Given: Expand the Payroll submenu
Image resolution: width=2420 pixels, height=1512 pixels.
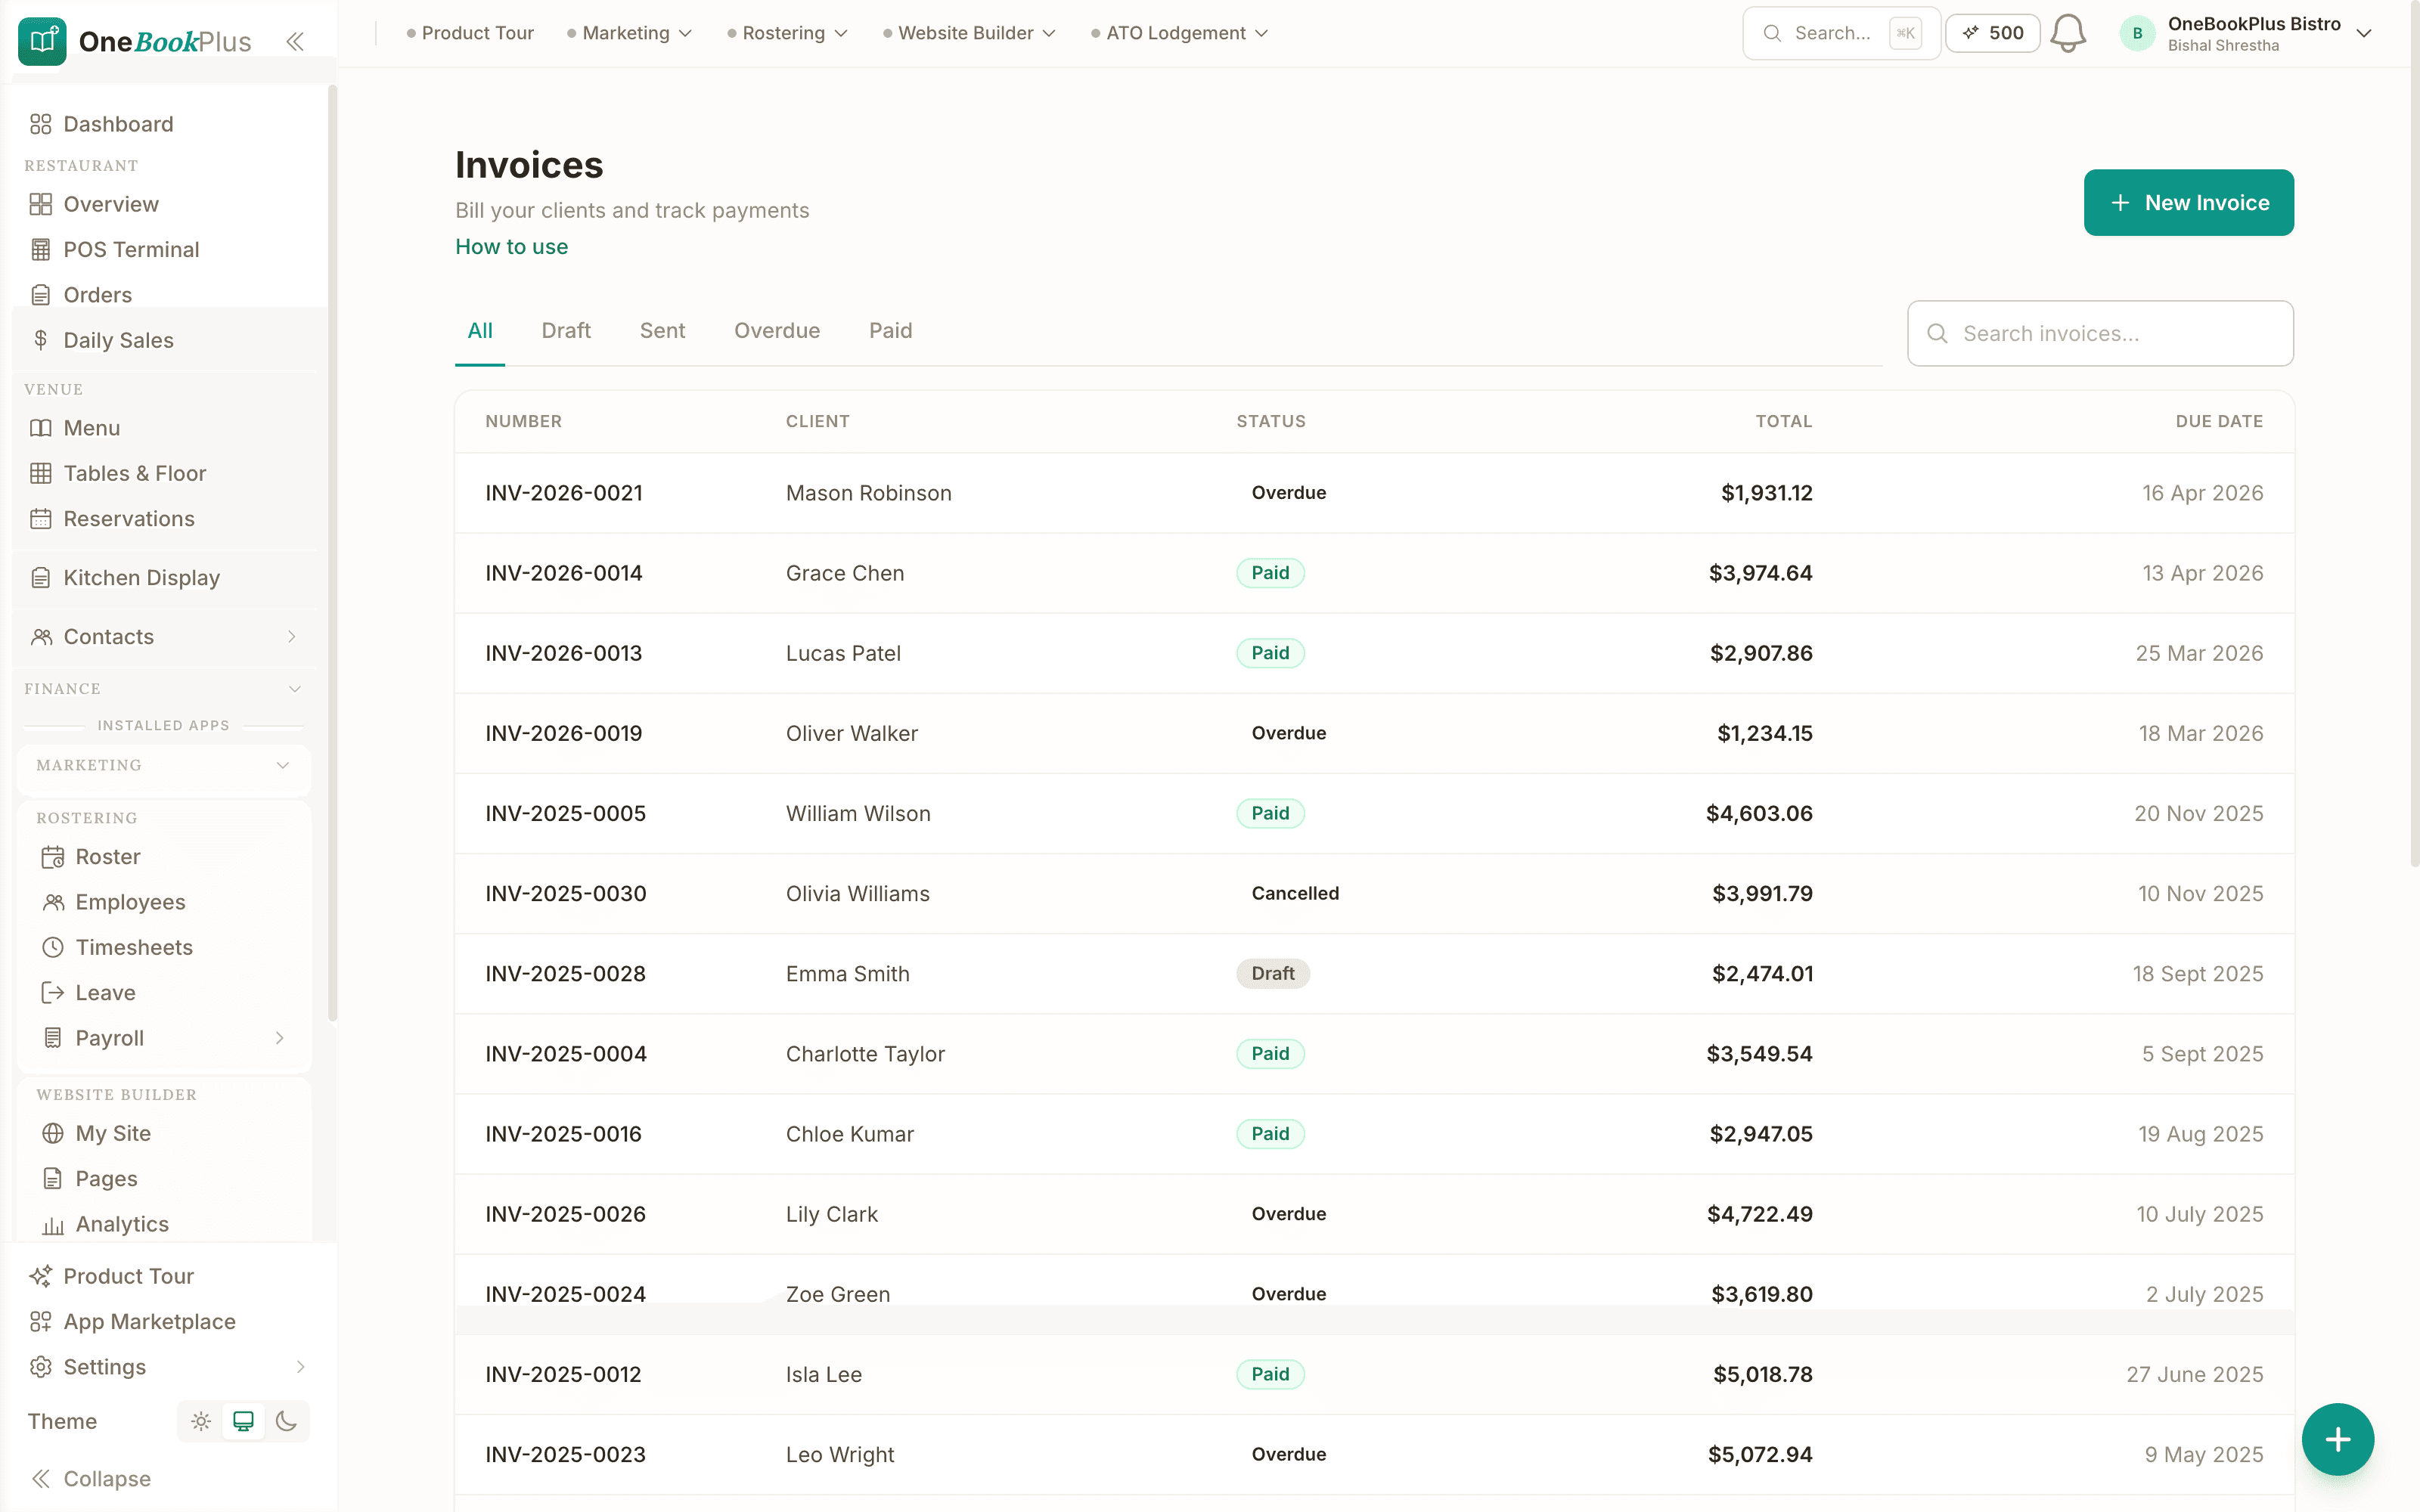Looking at the screenshot, I should tap(280, 1038).
